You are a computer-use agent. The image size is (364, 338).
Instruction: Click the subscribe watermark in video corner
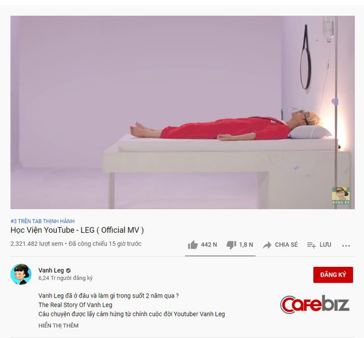click(341, 196)
